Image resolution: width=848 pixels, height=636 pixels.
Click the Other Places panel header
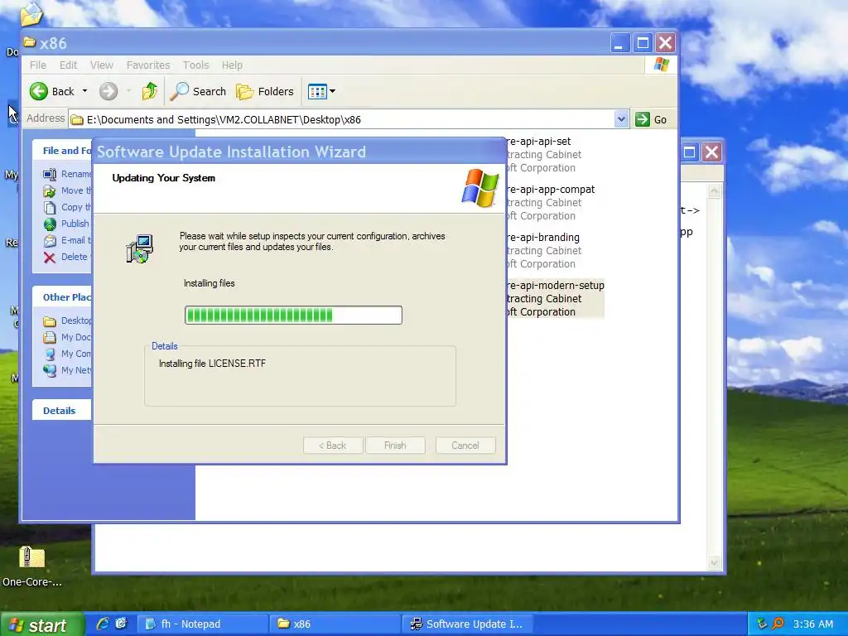62,297
